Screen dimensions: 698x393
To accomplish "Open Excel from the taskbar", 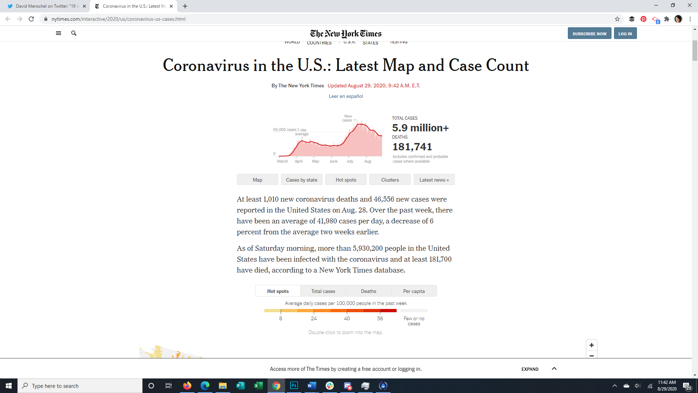I will [x=258, y=386].
